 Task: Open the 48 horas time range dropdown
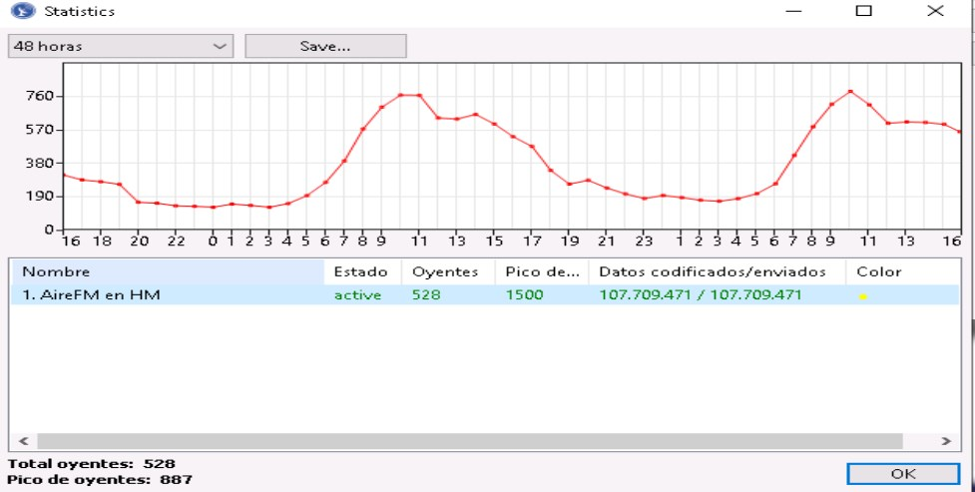(121, 46)
